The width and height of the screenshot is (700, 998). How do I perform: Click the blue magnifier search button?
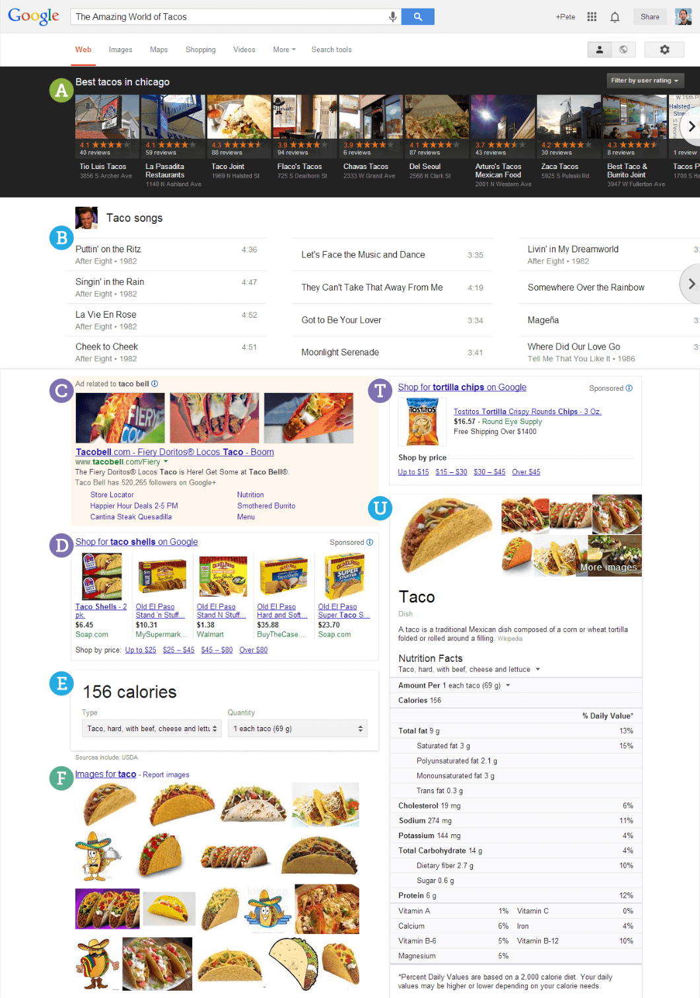pyautogui.click(x=418, y=17)
